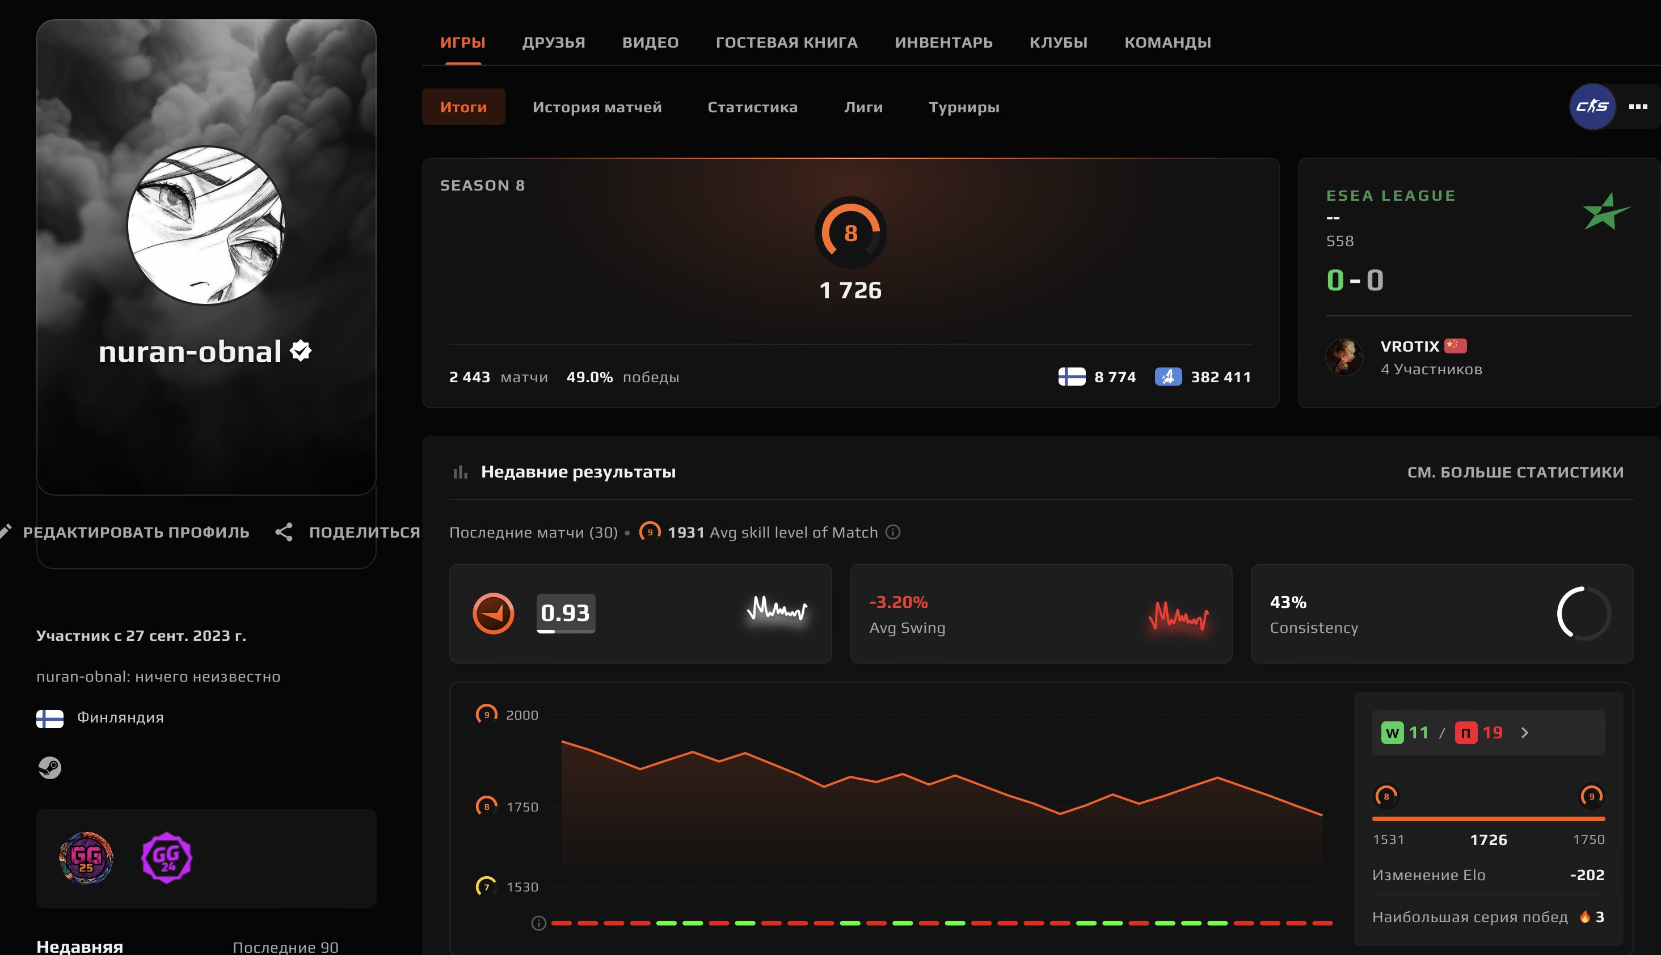Select the Итоги sub-tab
Viewport: 1661px width, 955px height.
coord(463,106)
